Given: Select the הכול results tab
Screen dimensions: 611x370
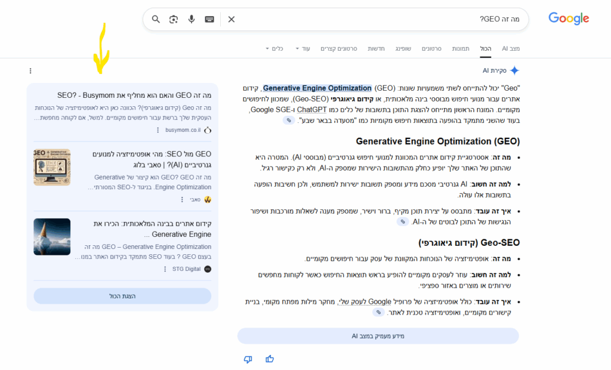Looking at the screenshot, I should [x=486, y=49].
